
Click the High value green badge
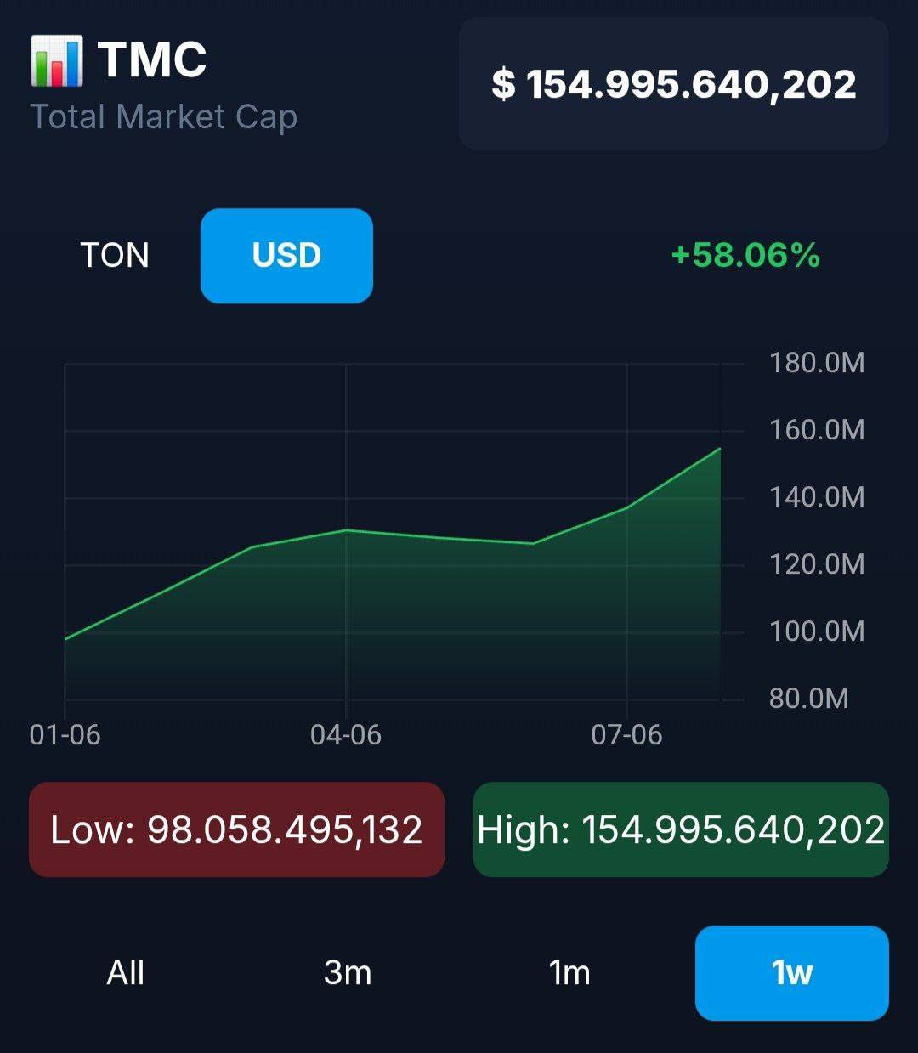(x=681, y=829)
